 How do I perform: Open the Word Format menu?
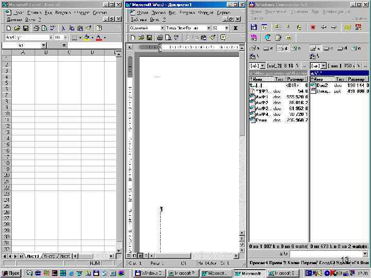click(206, 12)
